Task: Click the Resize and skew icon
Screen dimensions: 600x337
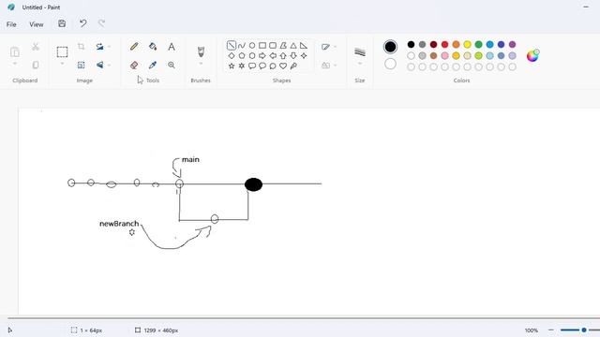Action: point(82,65)
